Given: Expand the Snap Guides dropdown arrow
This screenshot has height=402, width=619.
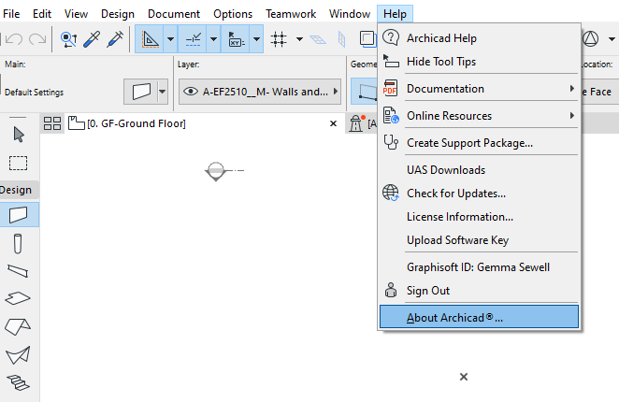Looking at the screenshot, I should pyautogui.click(x=213, y=39).
